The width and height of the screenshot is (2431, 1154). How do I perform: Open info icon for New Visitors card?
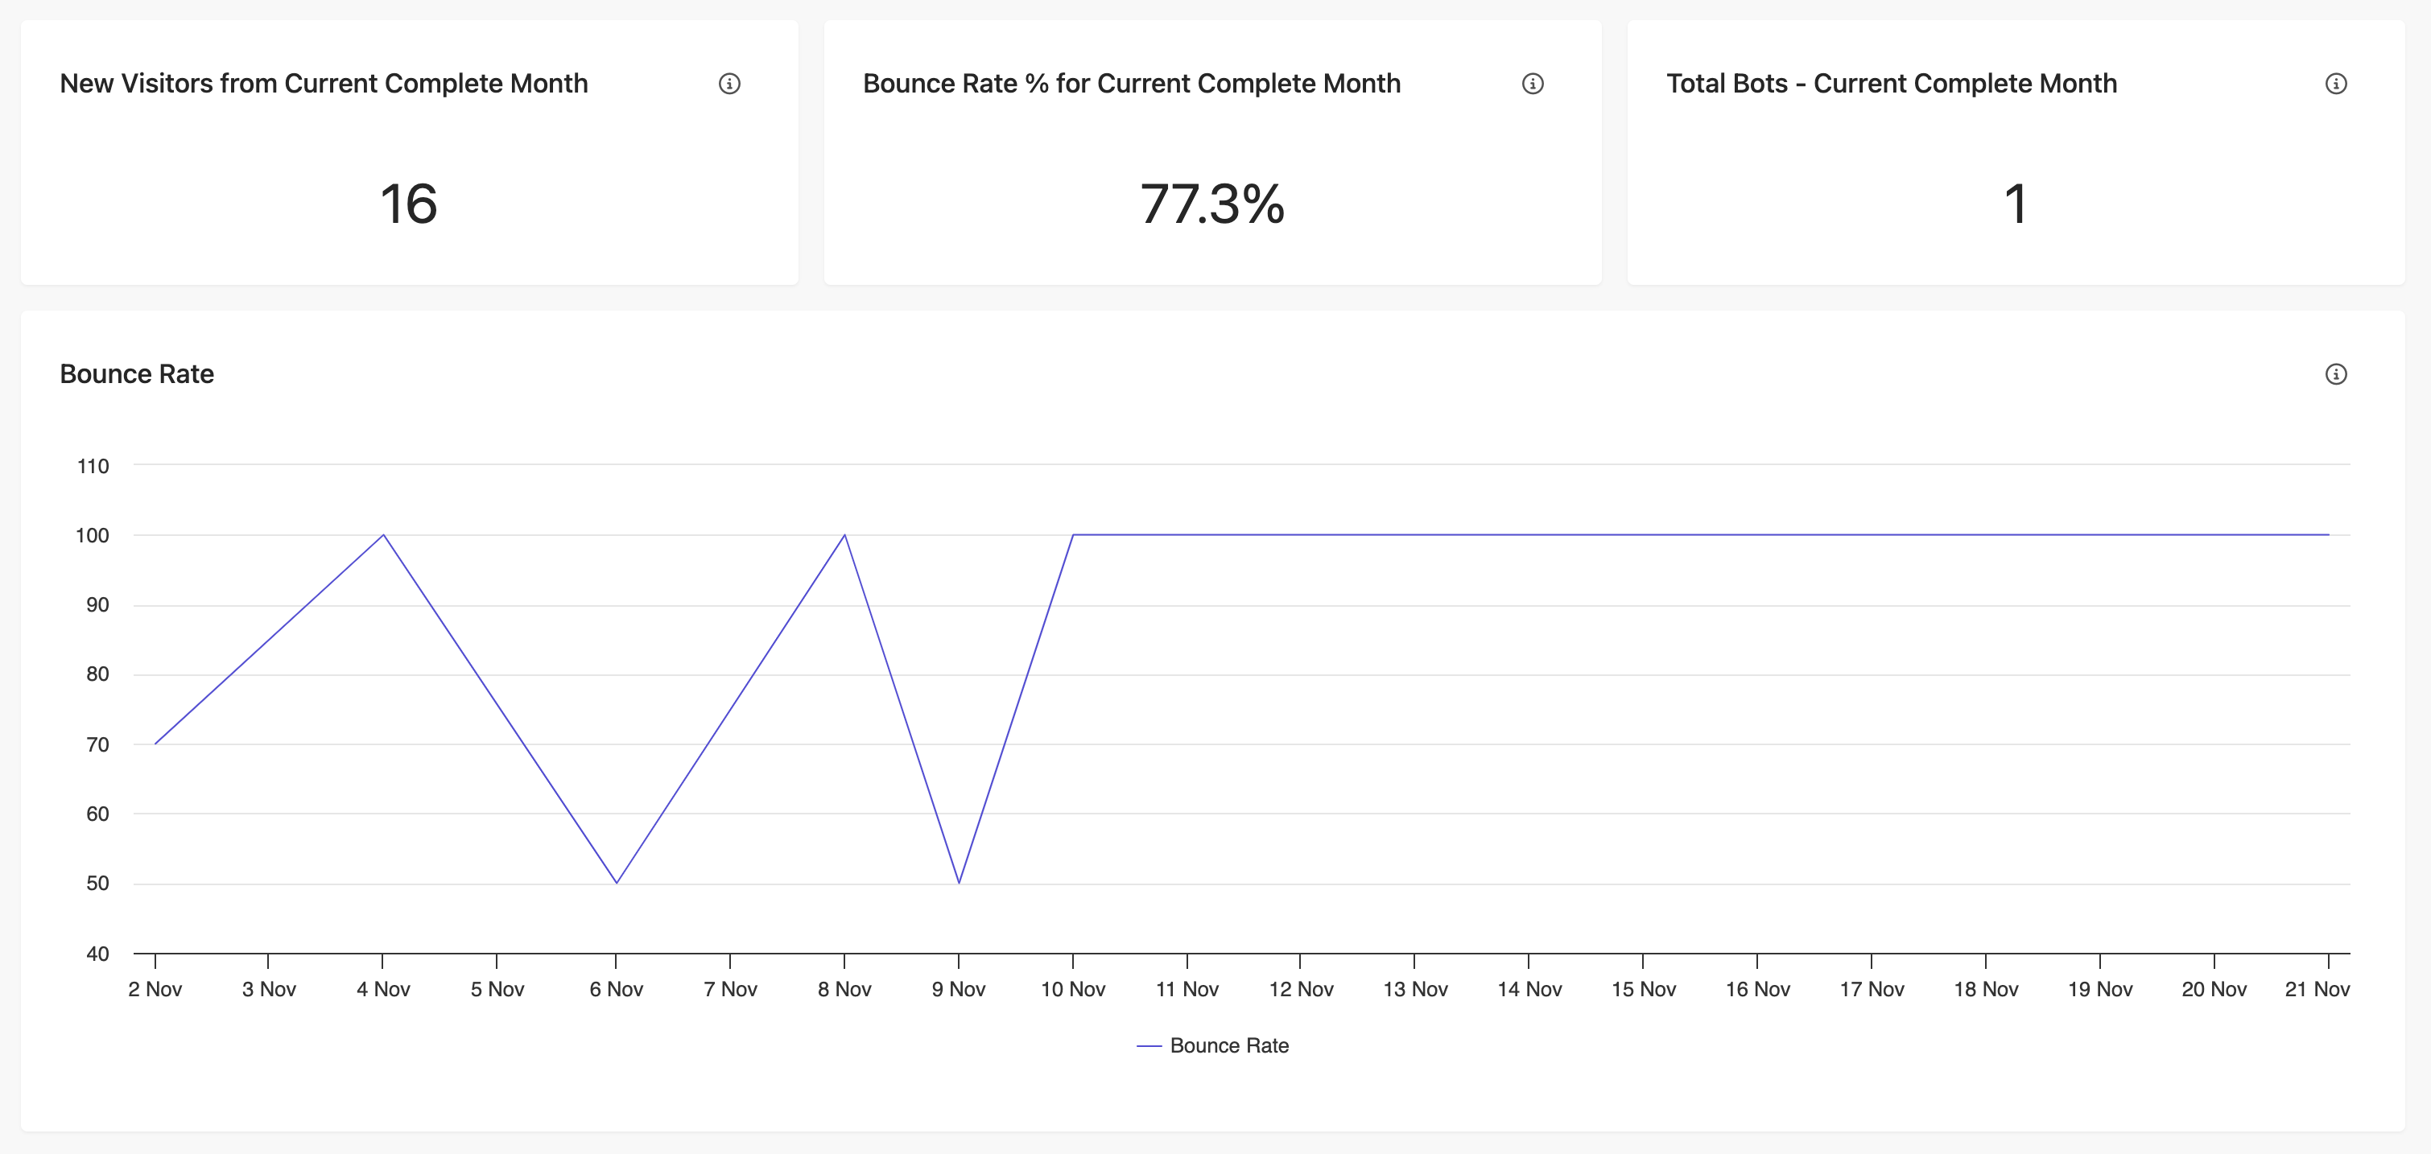click(729, 84)
